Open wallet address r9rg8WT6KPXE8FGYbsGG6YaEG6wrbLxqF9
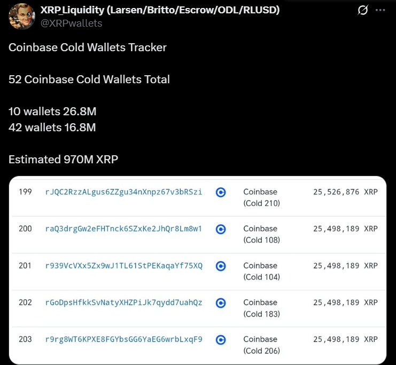 tap(124, 339)
